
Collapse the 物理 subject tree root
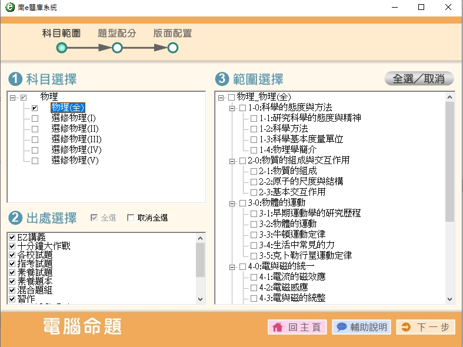click(13, 98)
